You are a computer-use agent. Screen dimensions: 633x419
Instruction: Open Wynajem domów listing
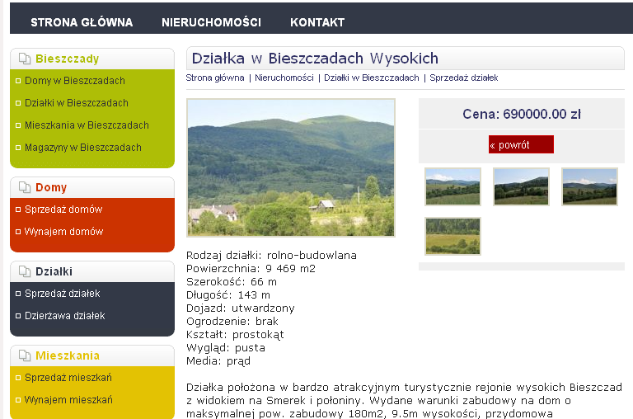[x=63, y=232]
